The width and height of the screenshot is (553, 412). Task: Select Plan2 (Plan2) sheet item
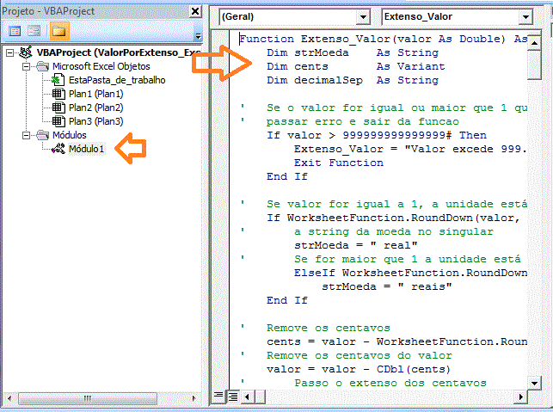[96, 108]
